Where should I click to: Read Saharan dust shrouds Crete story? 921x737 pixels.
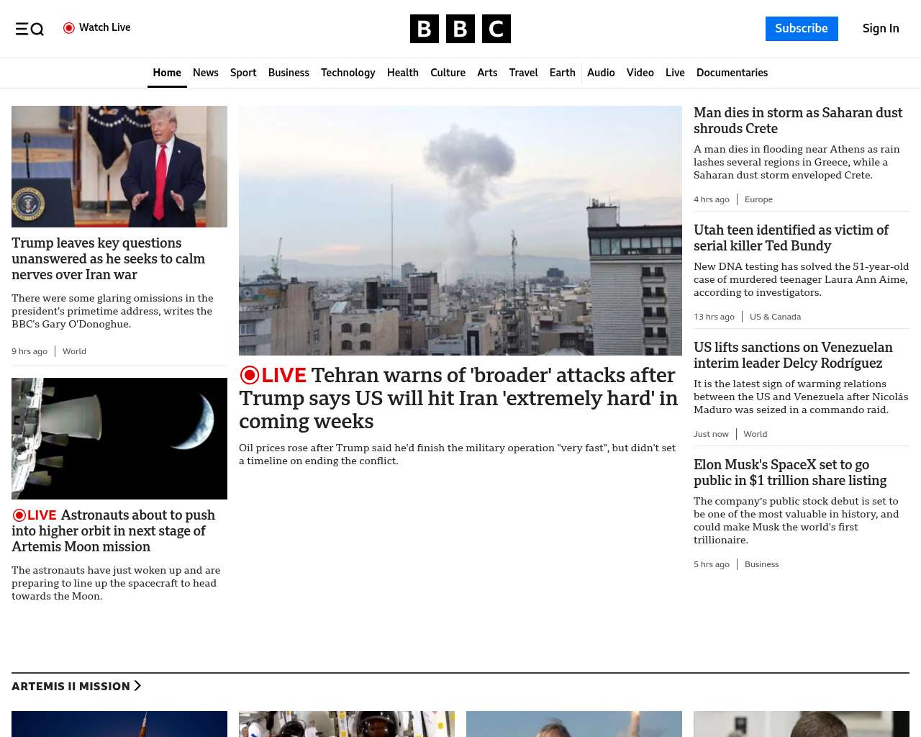pyautogui.click(x=797, y=121)
